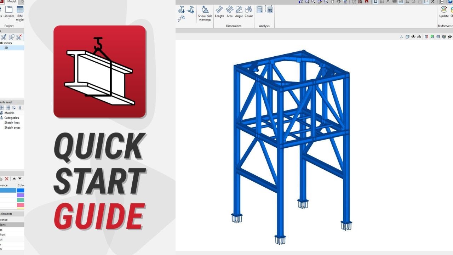The width and height of the screenshot is (453, 255).
Task: Select Sketch areas in the tree
Action: pyautogui.click(x=12, y=128)
